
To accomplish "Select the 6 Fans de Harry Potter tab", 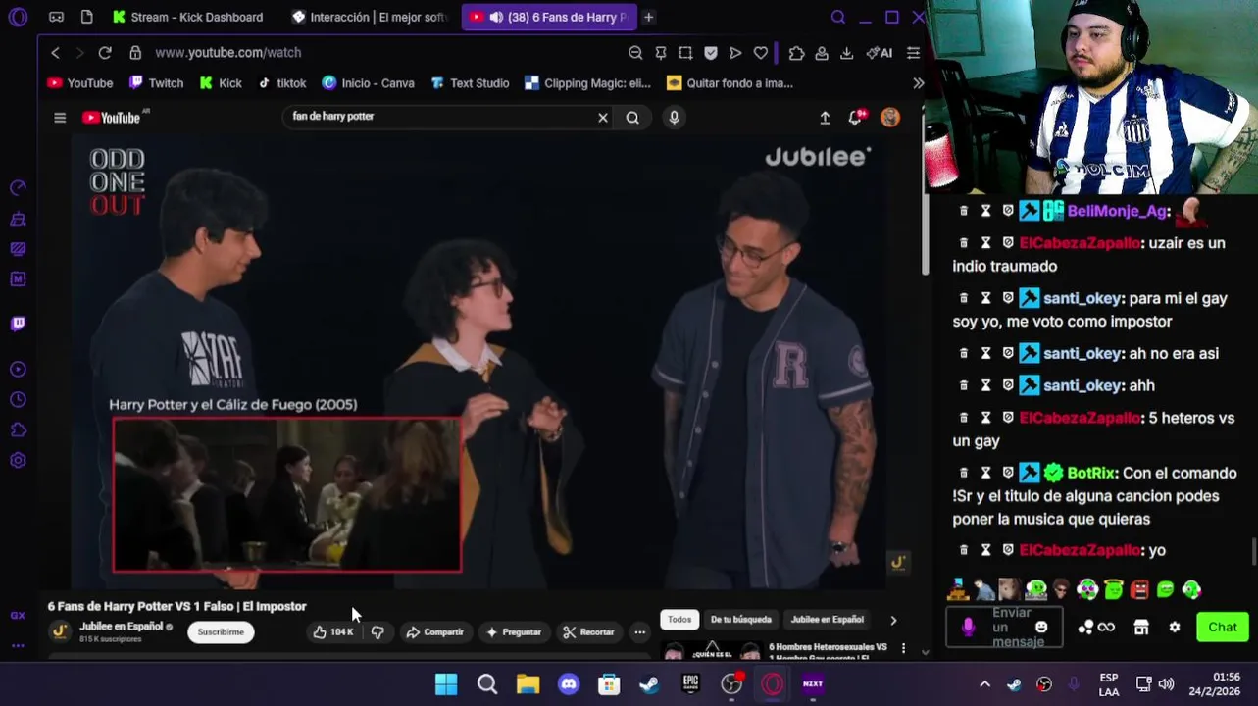I will click(549, 17).
